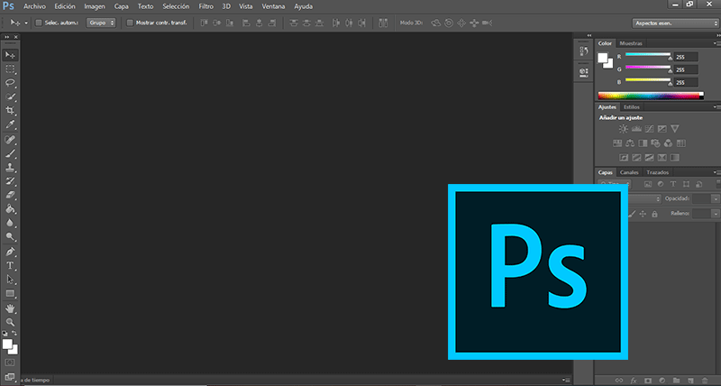The height and width of the screenshot is (386, 721).
Task: Select the Rectangular Marquee tool
Action: pos(10,69)
